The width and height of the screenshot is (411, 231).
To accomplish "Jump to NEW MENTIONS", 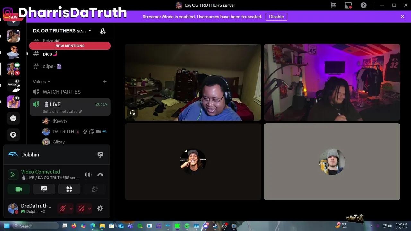I will (70, 46).
